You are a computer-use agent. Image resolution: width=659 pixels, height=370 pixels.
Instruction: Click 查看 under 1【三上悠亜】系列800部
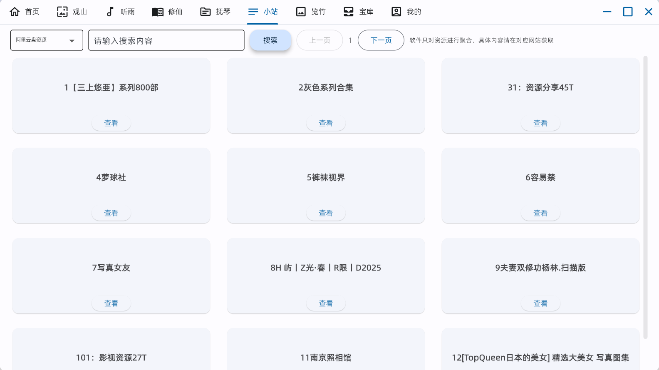click(111, 123)
